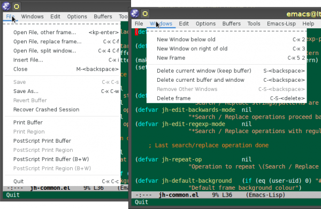Select Close in File menu
Screen dimensions: 321x209
pos(62,69)
